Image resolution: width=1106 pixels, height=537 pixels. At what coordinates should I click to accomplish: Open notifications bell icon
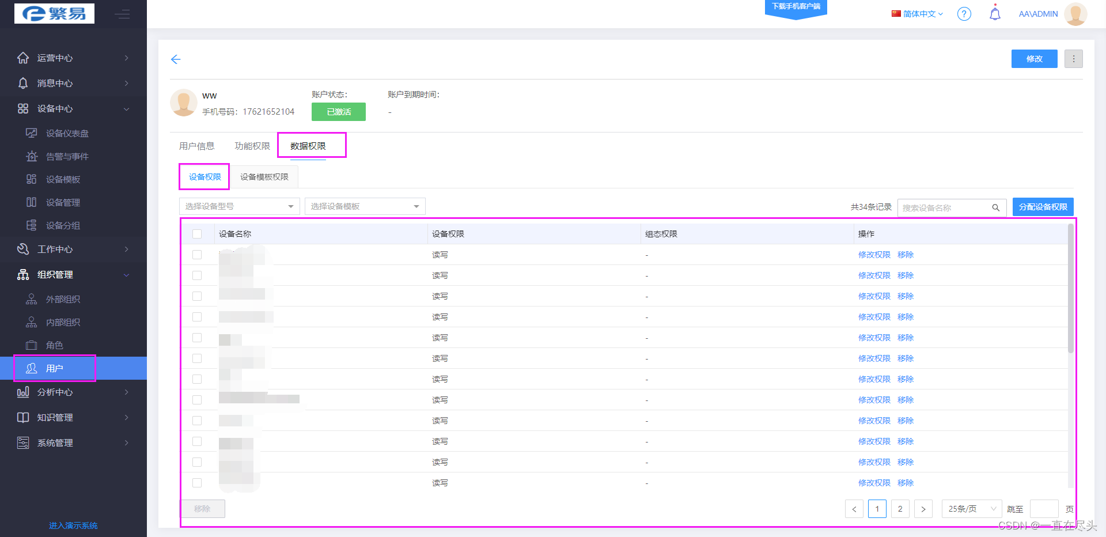tap(995, 13)
